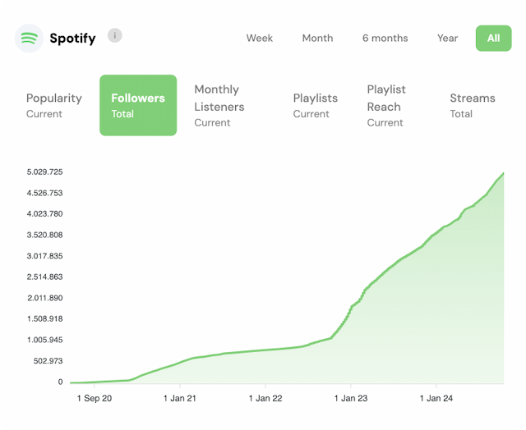Open the Popularity Current tab

click(x=54, y=105)
